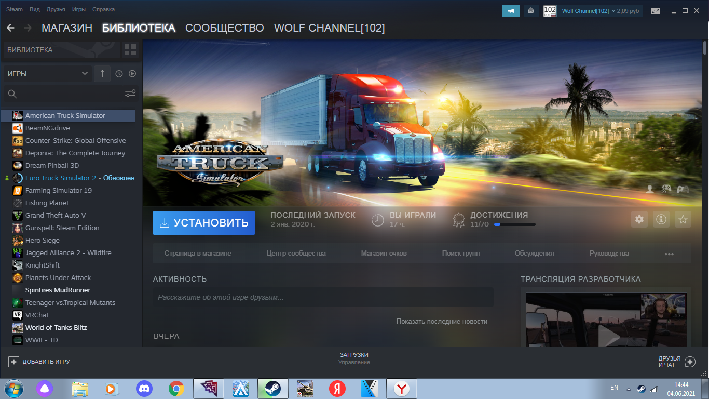Open the announcements megaphone icon

pyautogui.click(x=511, y=11)
